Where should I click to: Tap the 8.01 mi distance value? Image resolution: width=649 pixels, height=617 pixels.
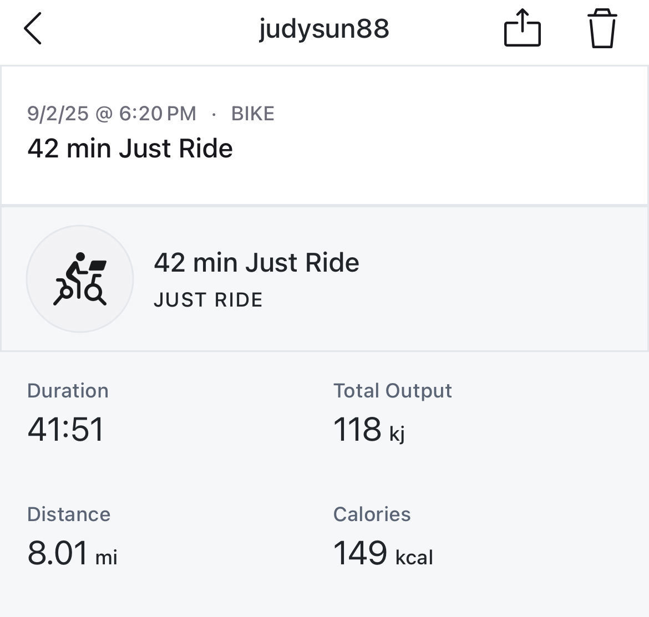coord(73,553)
